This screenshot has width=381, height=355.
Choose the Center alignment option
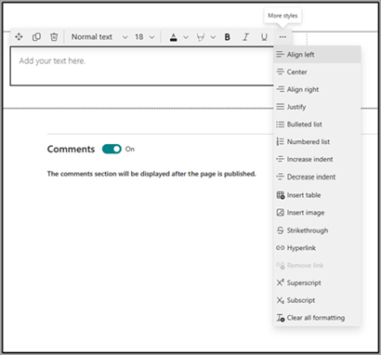point(317,72)
